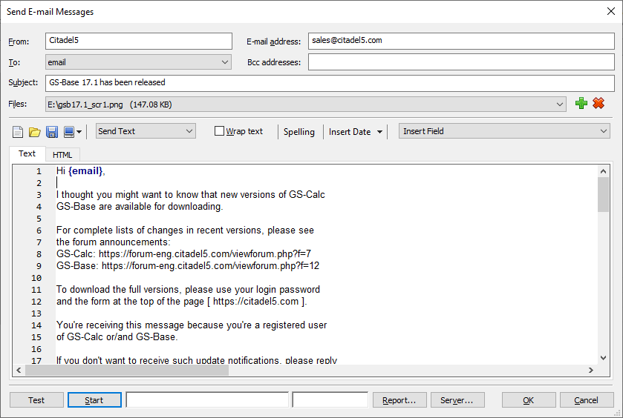Click text 'I thought you might want to know'
Image resolution: width=623 pixels, height=418 pixels.
tap(126, 195)
